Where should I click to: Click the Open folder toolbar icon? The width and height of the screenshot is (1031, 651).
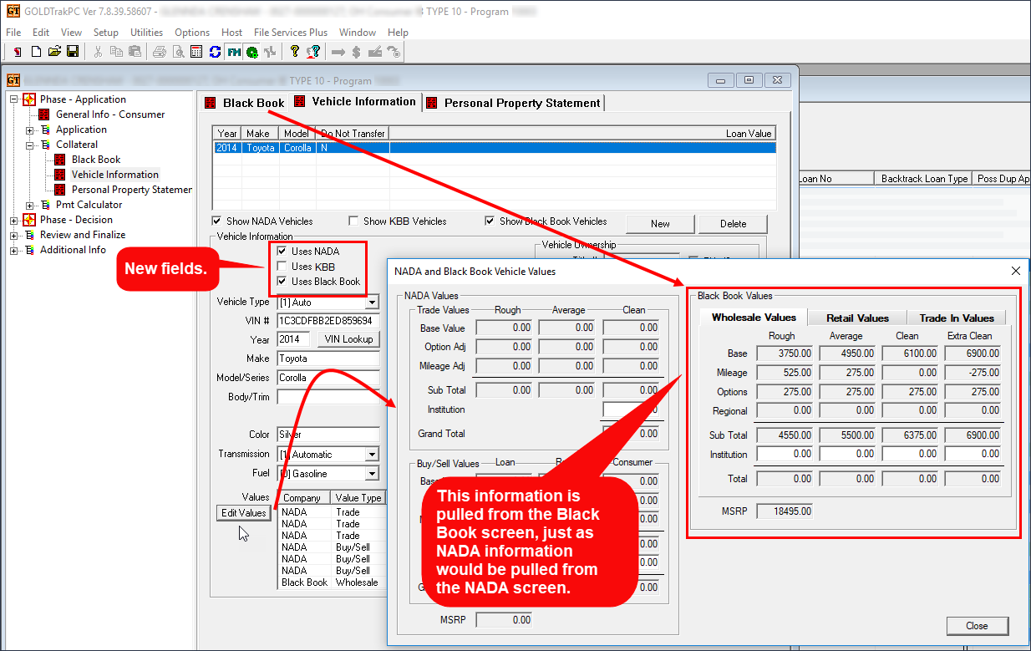tap(54, 52)
